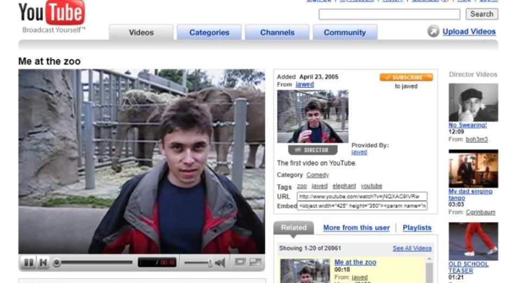Screen dimensions: 524x283
Task: Switch player to full-size view icon
Action: pos(255,262)
